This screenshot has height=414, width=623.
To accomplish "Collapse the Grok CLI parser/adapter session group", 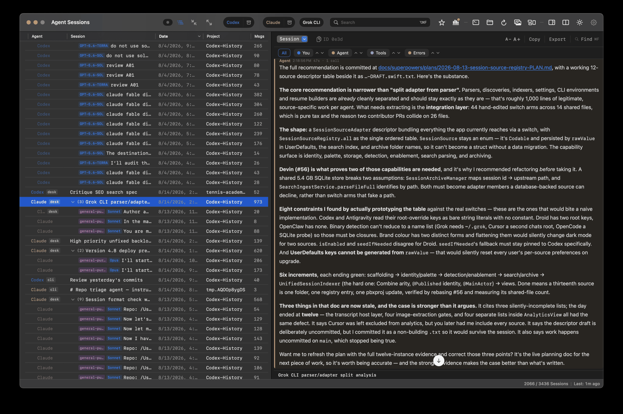I will (73, 202).
